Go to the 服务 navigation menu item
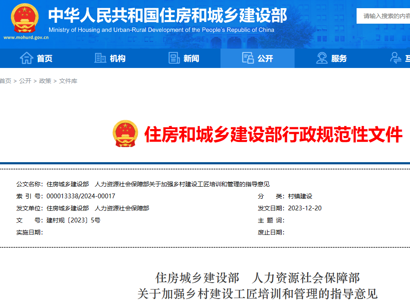 [339, 59]
